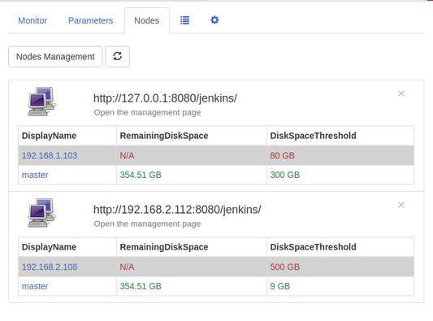
Task: Click the 9 GB threshold value
Action: [280, 286]
